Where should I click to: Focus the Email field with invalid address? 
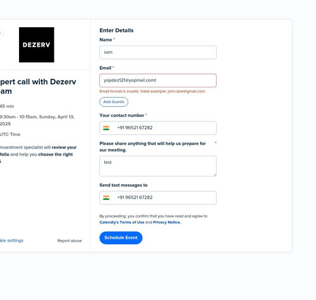[x=158, y=80]
